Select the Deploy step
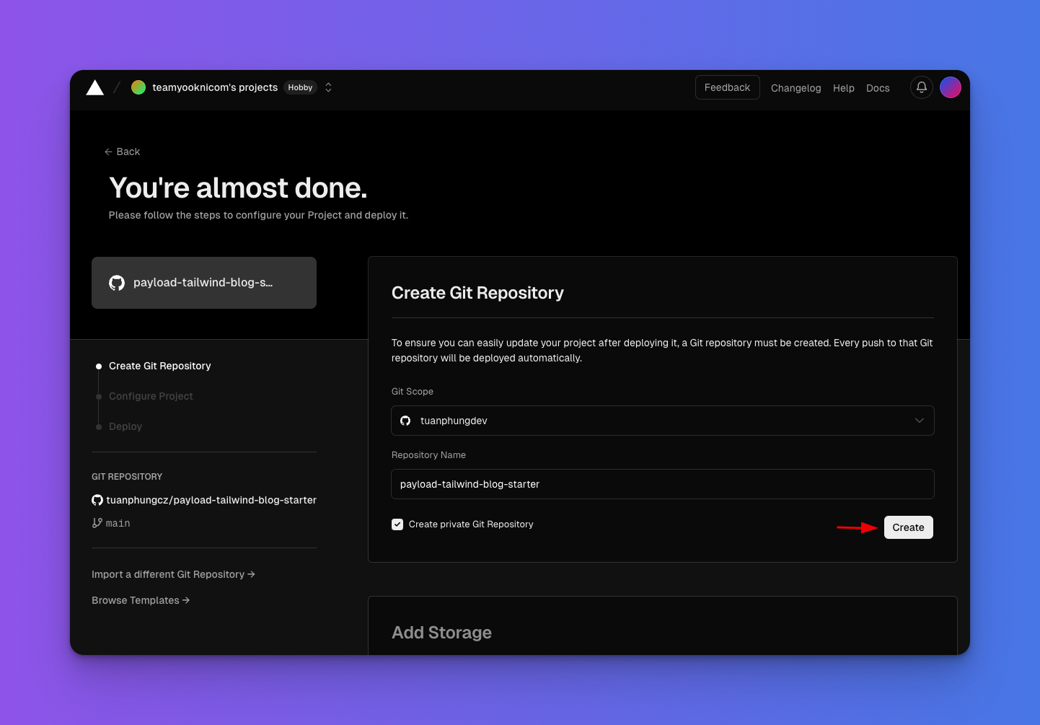 (x=125, y=426)
